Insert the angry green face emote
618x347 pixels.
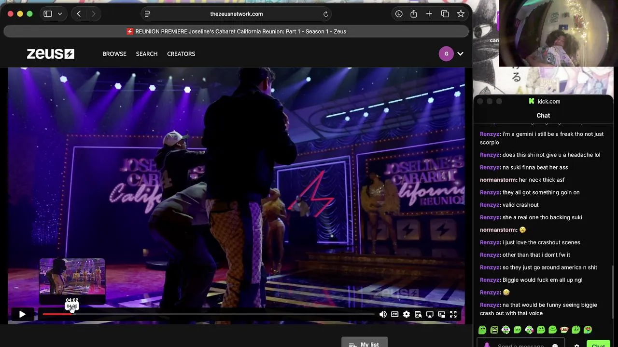494,330
